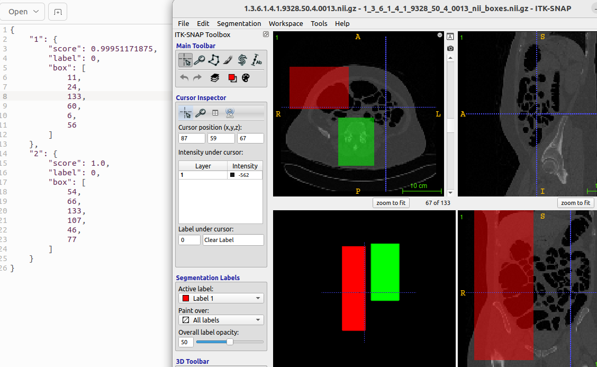Open the Segmentation menu

[x=239, y=23]
